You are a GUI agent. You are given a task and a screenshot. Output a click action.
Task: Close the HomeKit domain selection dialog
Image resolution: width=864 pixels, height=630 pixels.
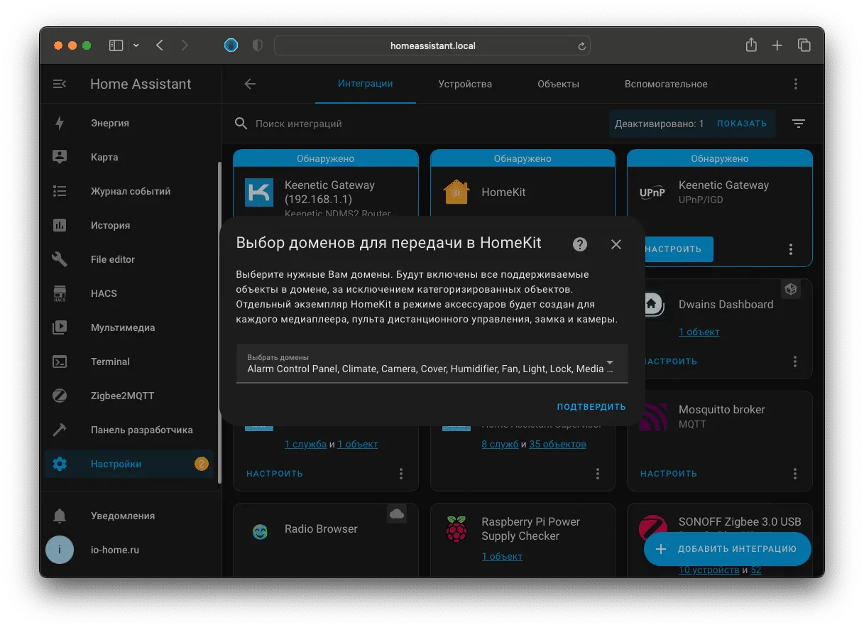click(616, 244)
